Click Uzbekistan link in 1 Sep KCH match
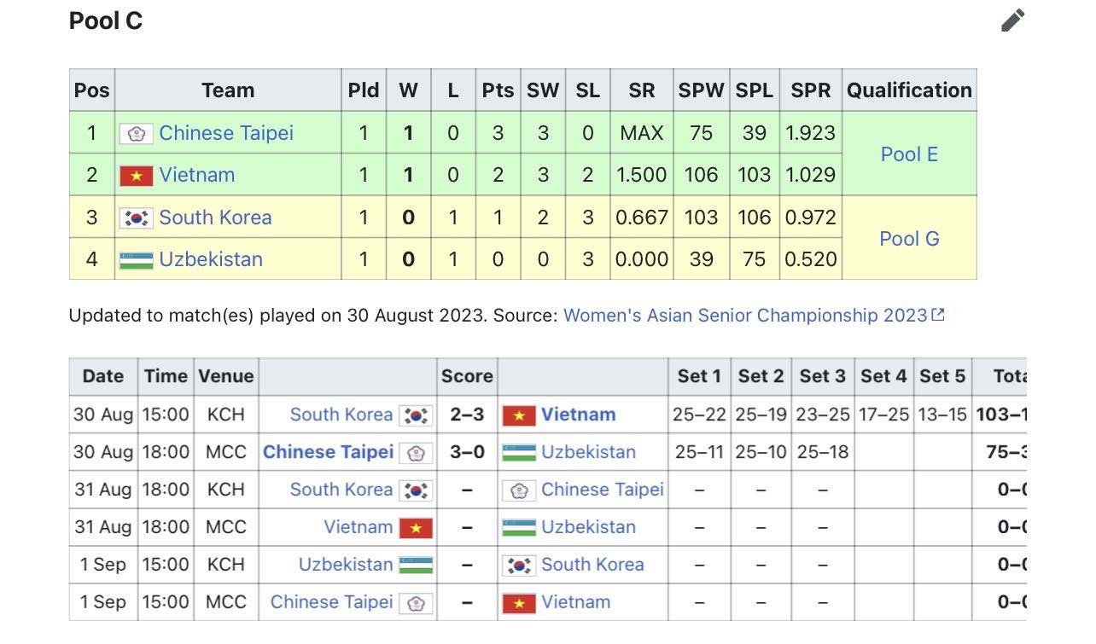Image resolution: width=1096 pixels, height=644 pixels. (345, 565)
